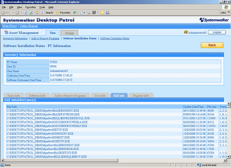Open the View menu in menu bar

[x=19, y=7]
